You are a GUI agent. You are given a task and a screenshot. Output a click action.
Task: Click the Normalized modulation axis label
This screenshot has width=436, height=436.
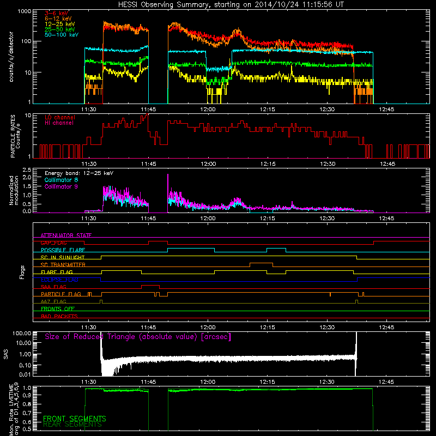(14, 190)
